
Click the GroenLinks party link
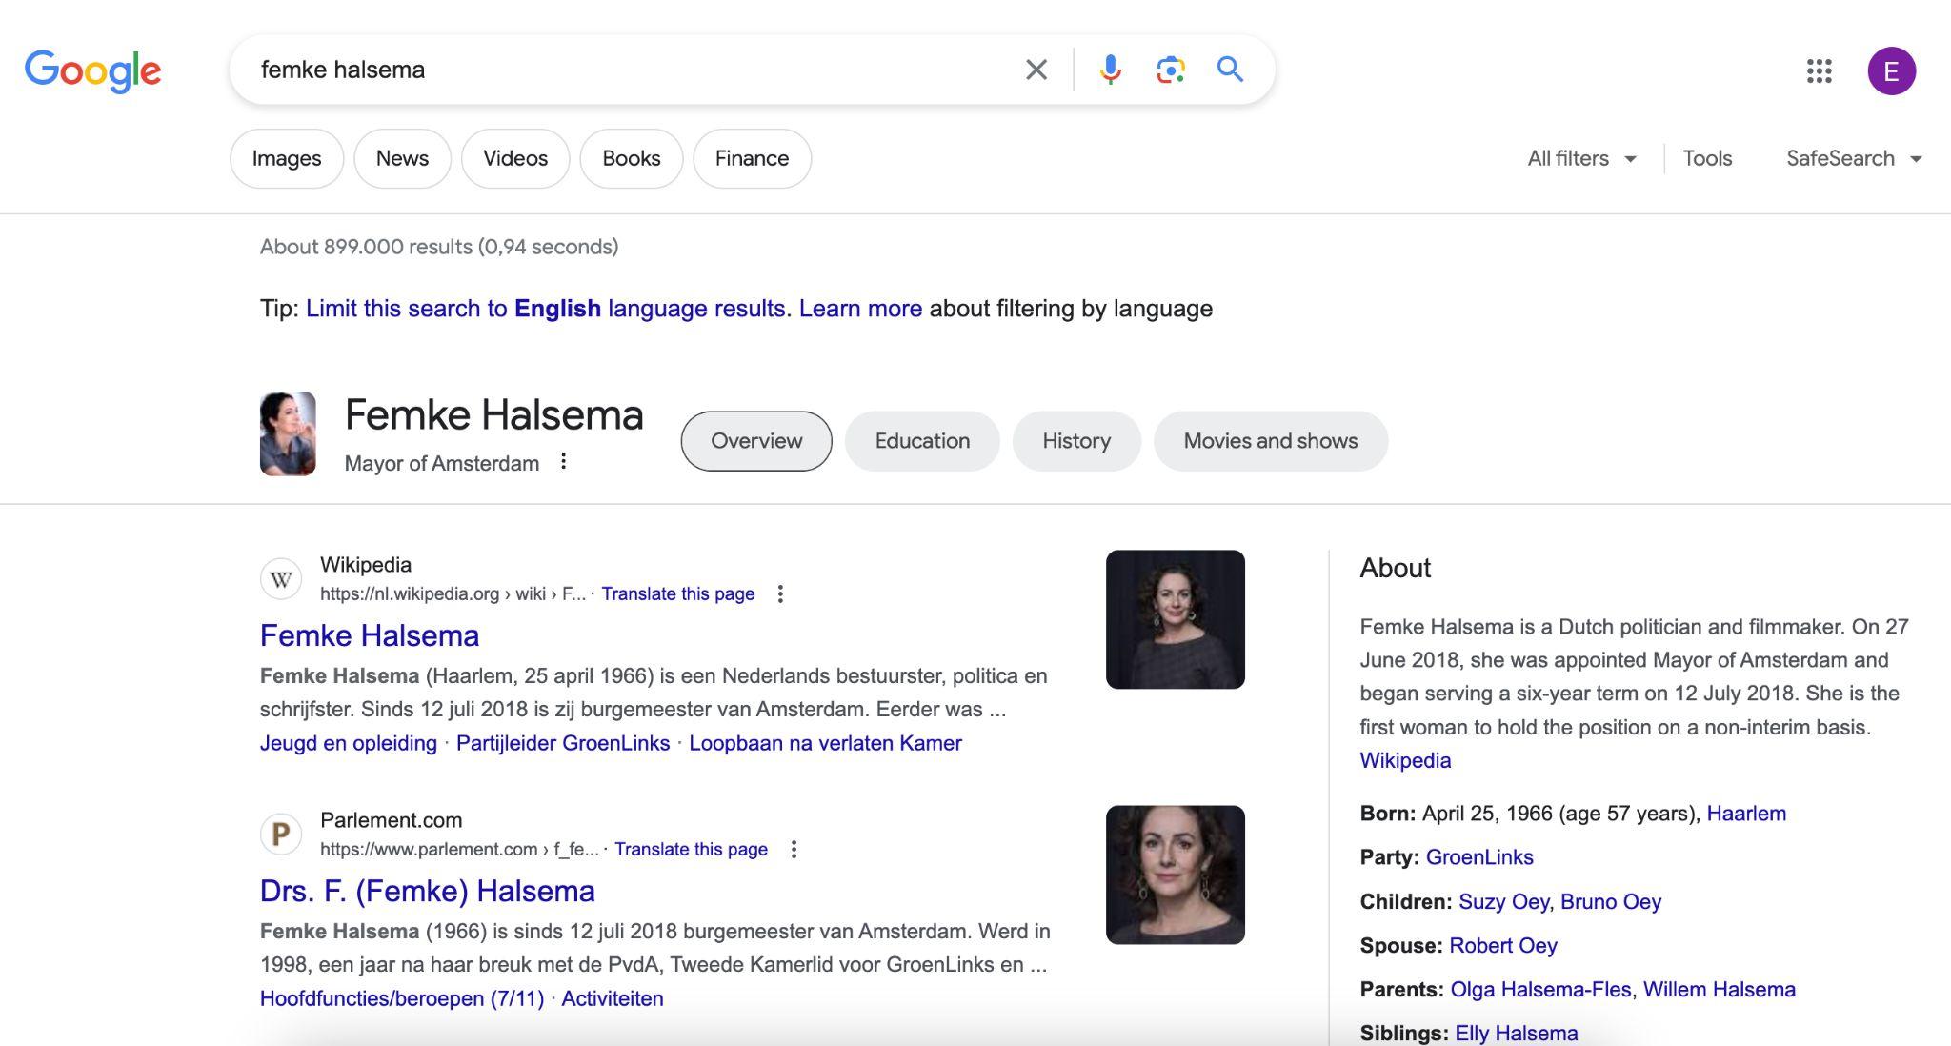pyautogui.click(x=1478, y=857)
